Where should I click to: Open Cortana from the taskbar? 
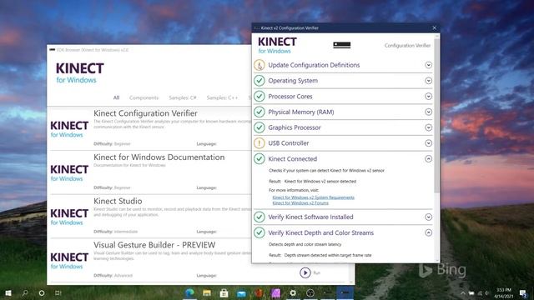click(42, 292)
